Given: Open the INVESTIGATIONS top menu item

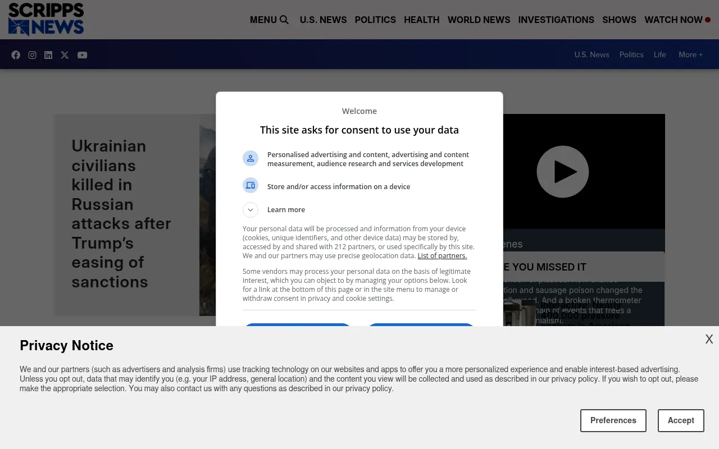Looking at the screenshot, I should tap(556, 20).
